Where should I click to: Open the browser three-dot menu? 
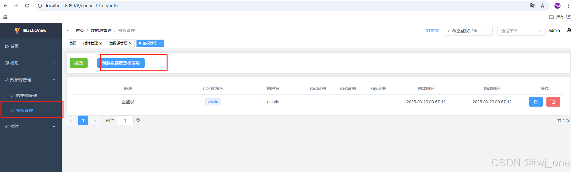(x=568, y=6)
